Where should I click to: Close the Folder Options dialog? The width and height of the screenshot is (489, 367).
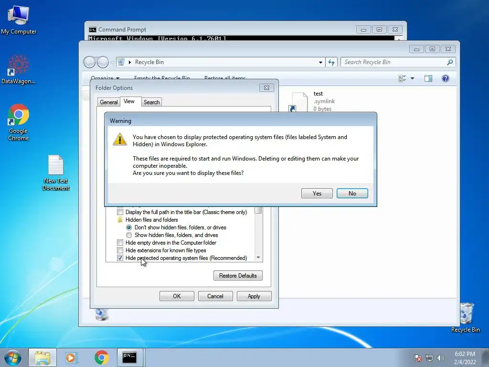[266, 88]
